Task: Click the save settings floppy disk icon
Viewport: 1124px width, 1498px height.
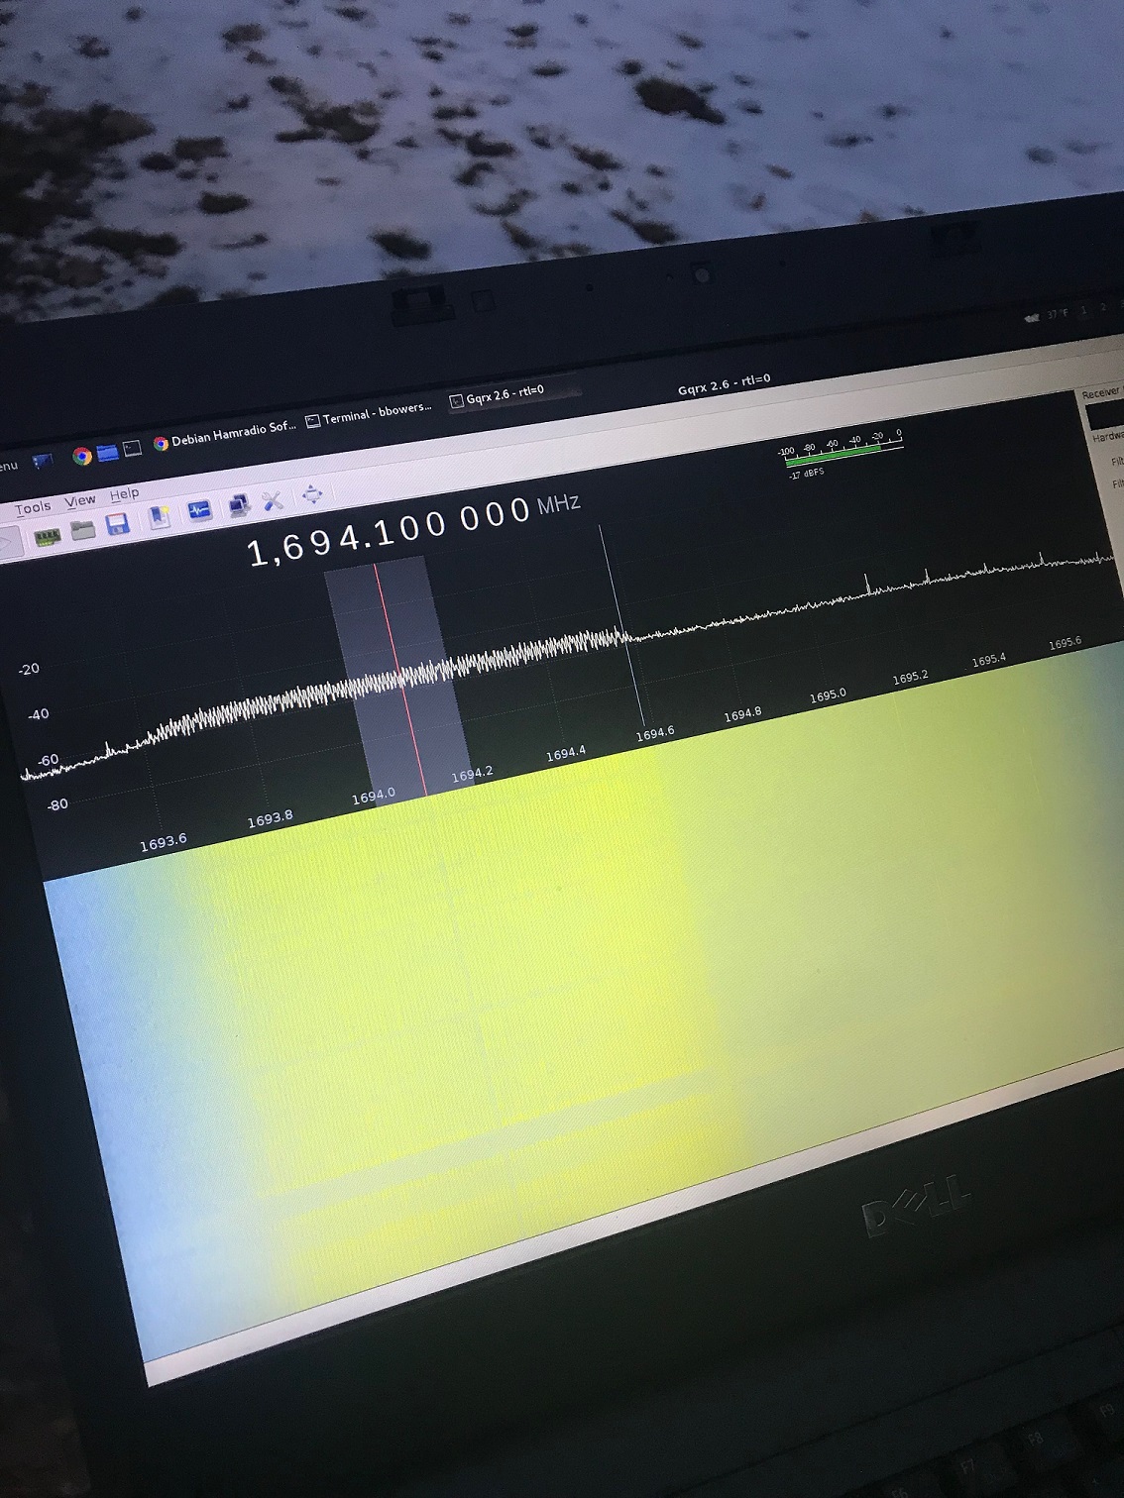Action: click(118, 524)
